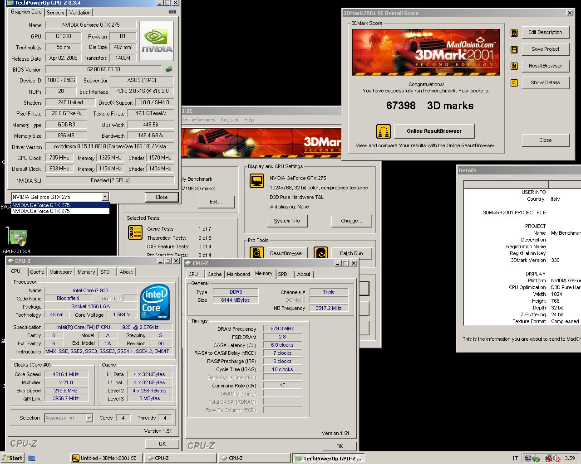Image resolution: width=581 pixels, height=464 pixels.
Task: Click the display monitor icon in 3DMark settings
Action: click(257, 181)
